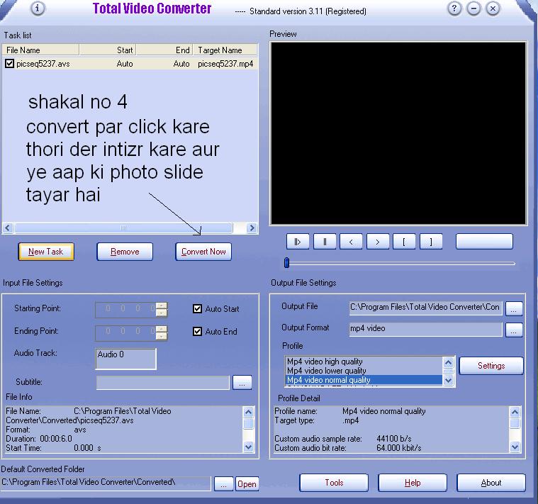Set mark-in with left bracket button

(x=404, y=242)
